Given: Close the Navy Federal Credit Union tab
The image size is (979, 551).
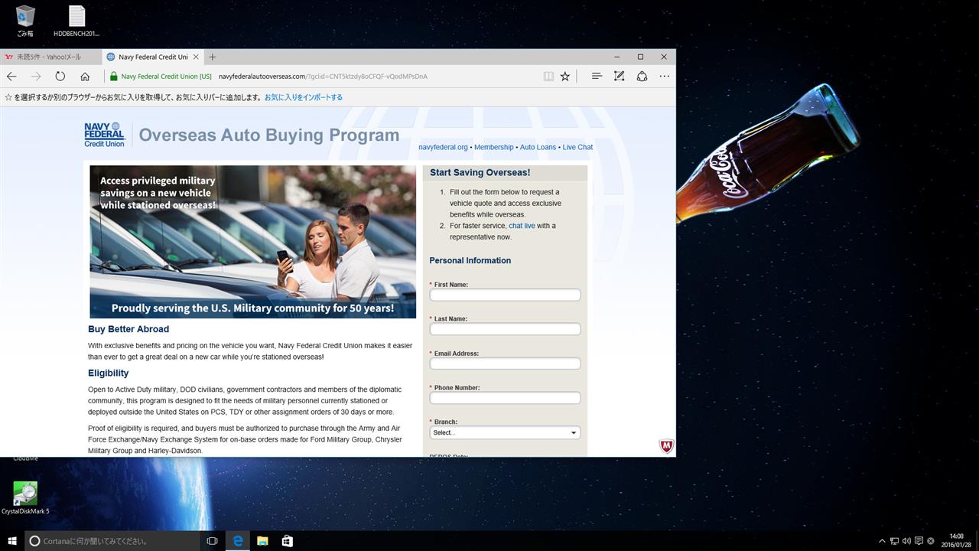Looking at the screenshot, I should point(196,57).
